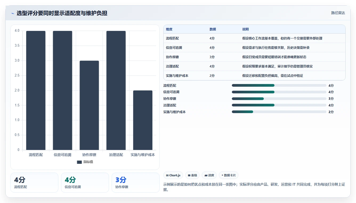
Task: Click the 维度 column header
Action: [x=169, y=29]
